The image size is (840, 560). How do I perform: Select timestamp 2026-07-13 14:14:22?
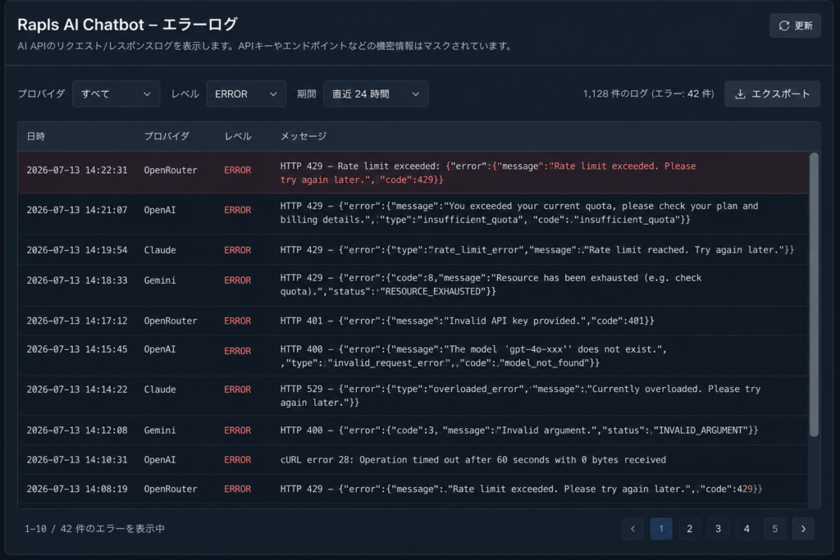tap(77, 389)
